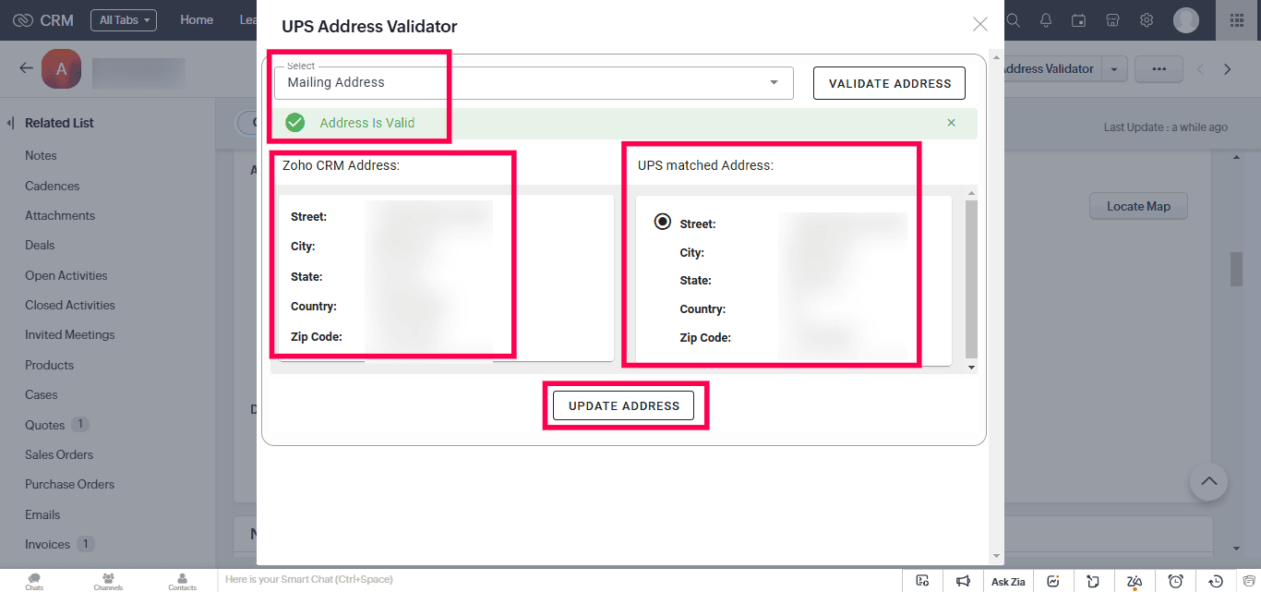This screenshot has height=592, width=1261.
Task: Click the record avatar letter A
Action: click(x=62, y=68)
